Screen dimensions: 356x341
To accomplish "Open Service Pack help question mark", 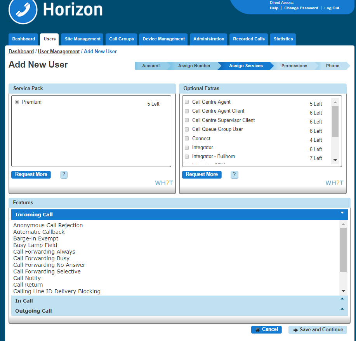I will (x=64, y=174).
